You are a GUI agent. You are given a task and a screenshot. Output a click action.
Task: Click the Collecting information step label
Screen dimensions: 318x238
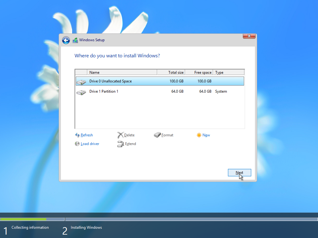30,227
